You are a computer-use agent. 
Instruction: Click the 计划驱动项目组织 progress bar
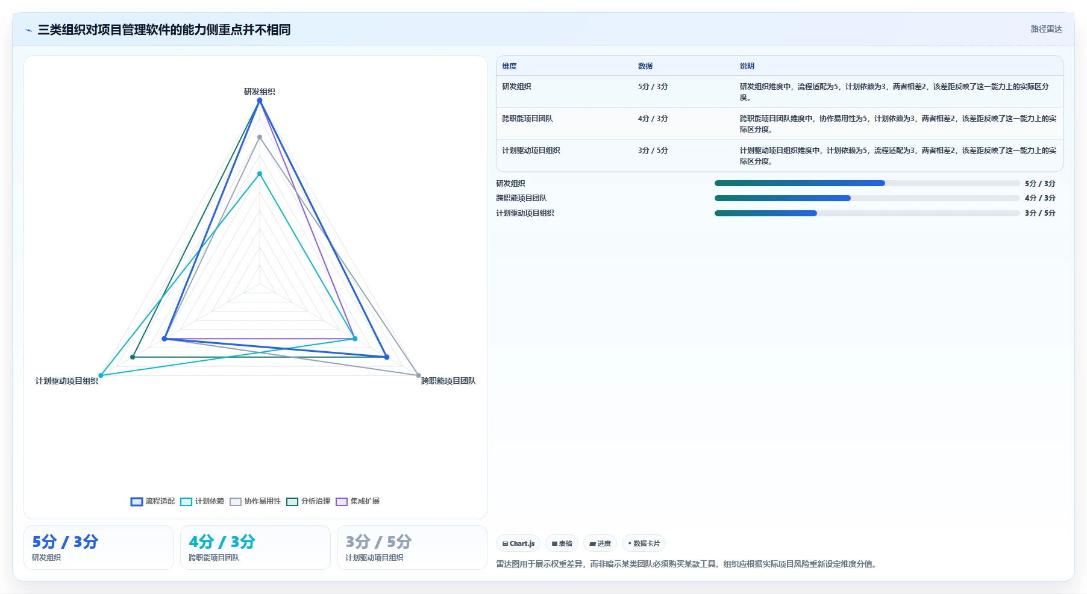[867, 213]
